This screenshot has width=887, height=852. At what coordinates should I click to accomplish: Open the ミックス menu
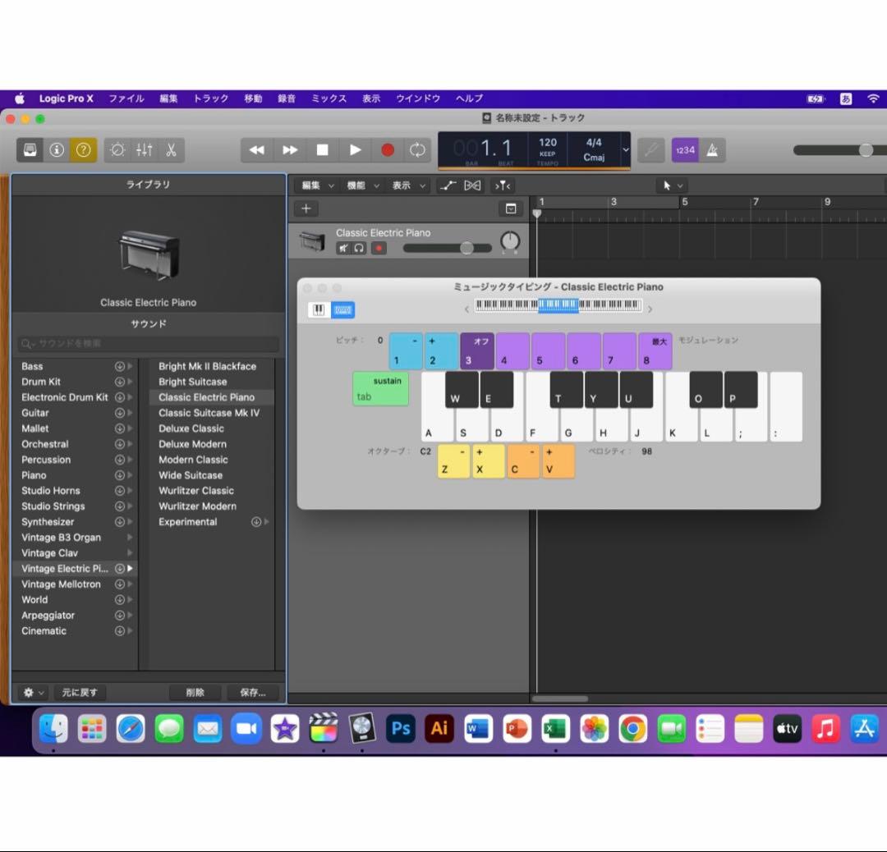tap(329, 98)
